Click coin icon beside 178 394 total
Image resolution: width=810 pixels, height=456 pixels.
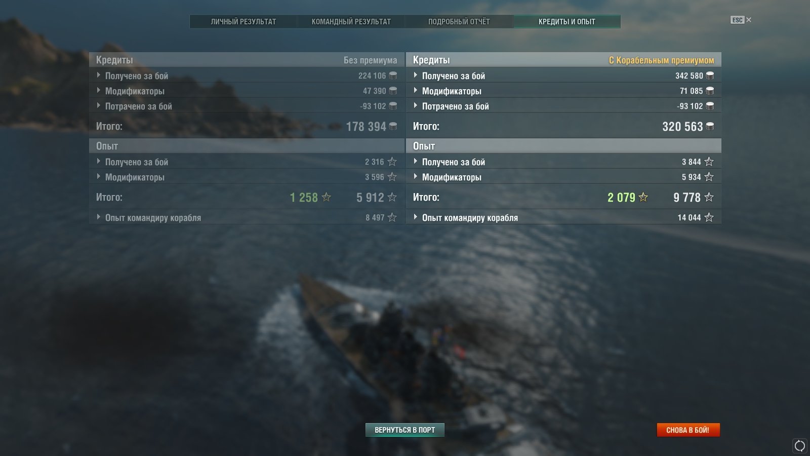tap(393, 126)
